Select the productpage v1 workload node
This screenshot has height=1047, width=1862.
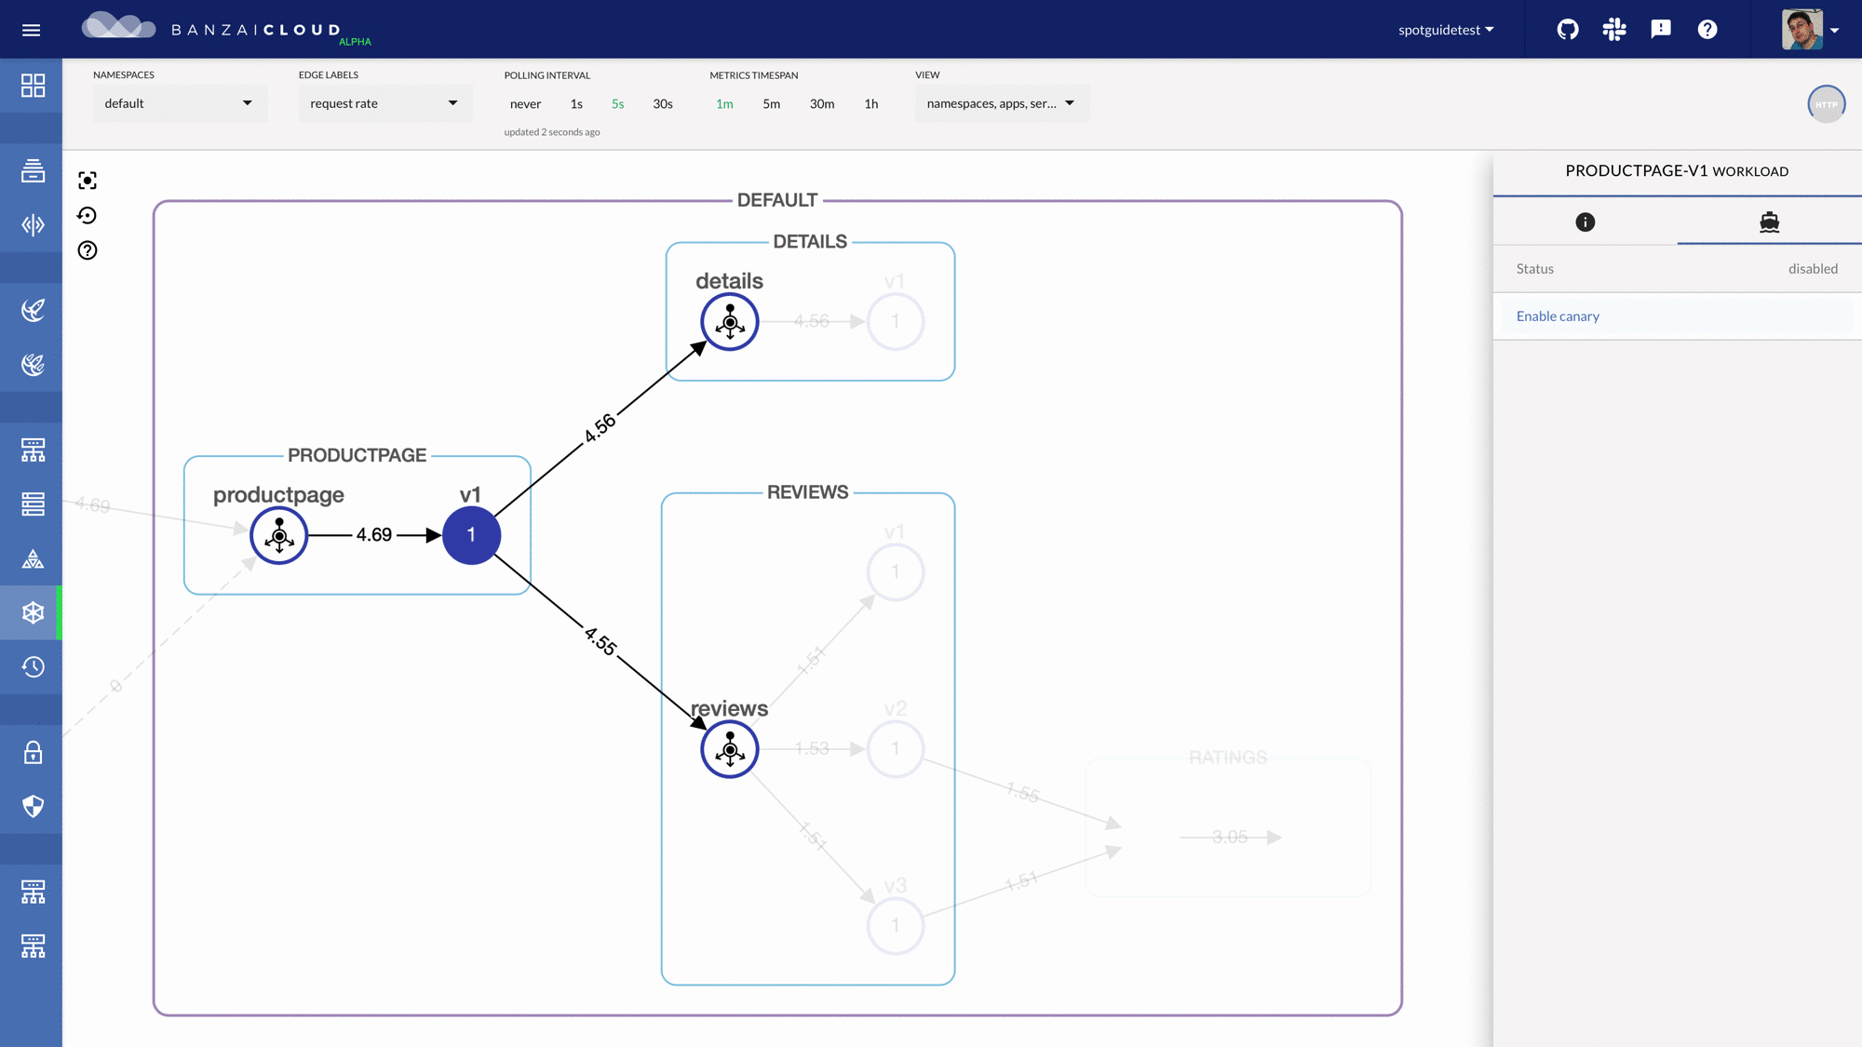[471, 535]
